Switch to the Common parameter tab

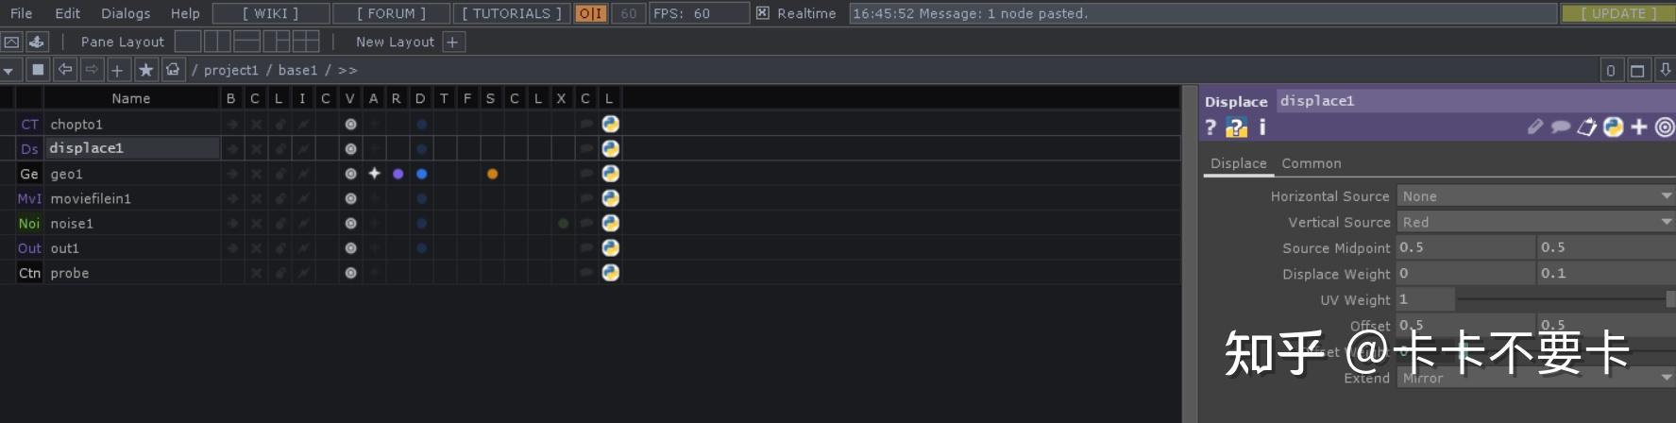(1311, 163)
